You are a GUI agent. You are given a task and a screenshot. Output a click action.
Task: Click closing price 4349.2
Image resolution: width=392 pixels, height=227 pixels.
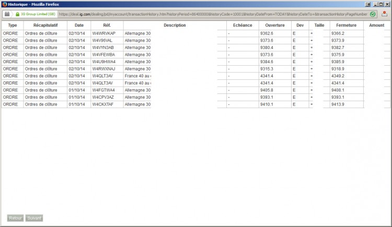tap(338, 76)
